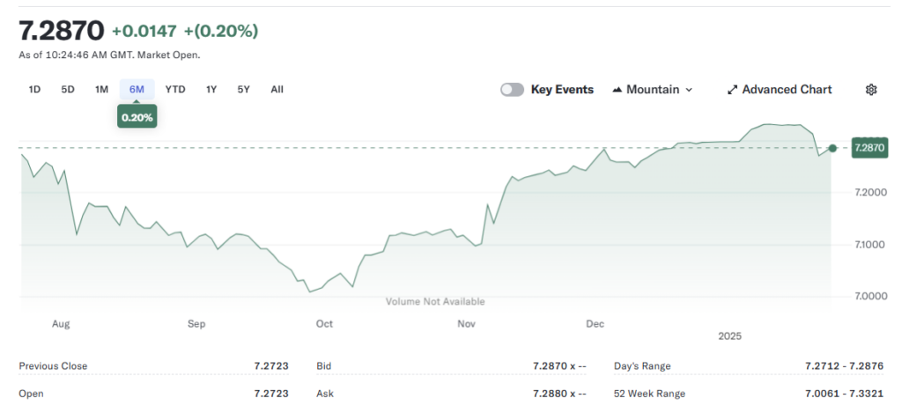Click the mountain chart type icon
The image size is (902, 413).
pyautogui.click(x=617, y=90)
